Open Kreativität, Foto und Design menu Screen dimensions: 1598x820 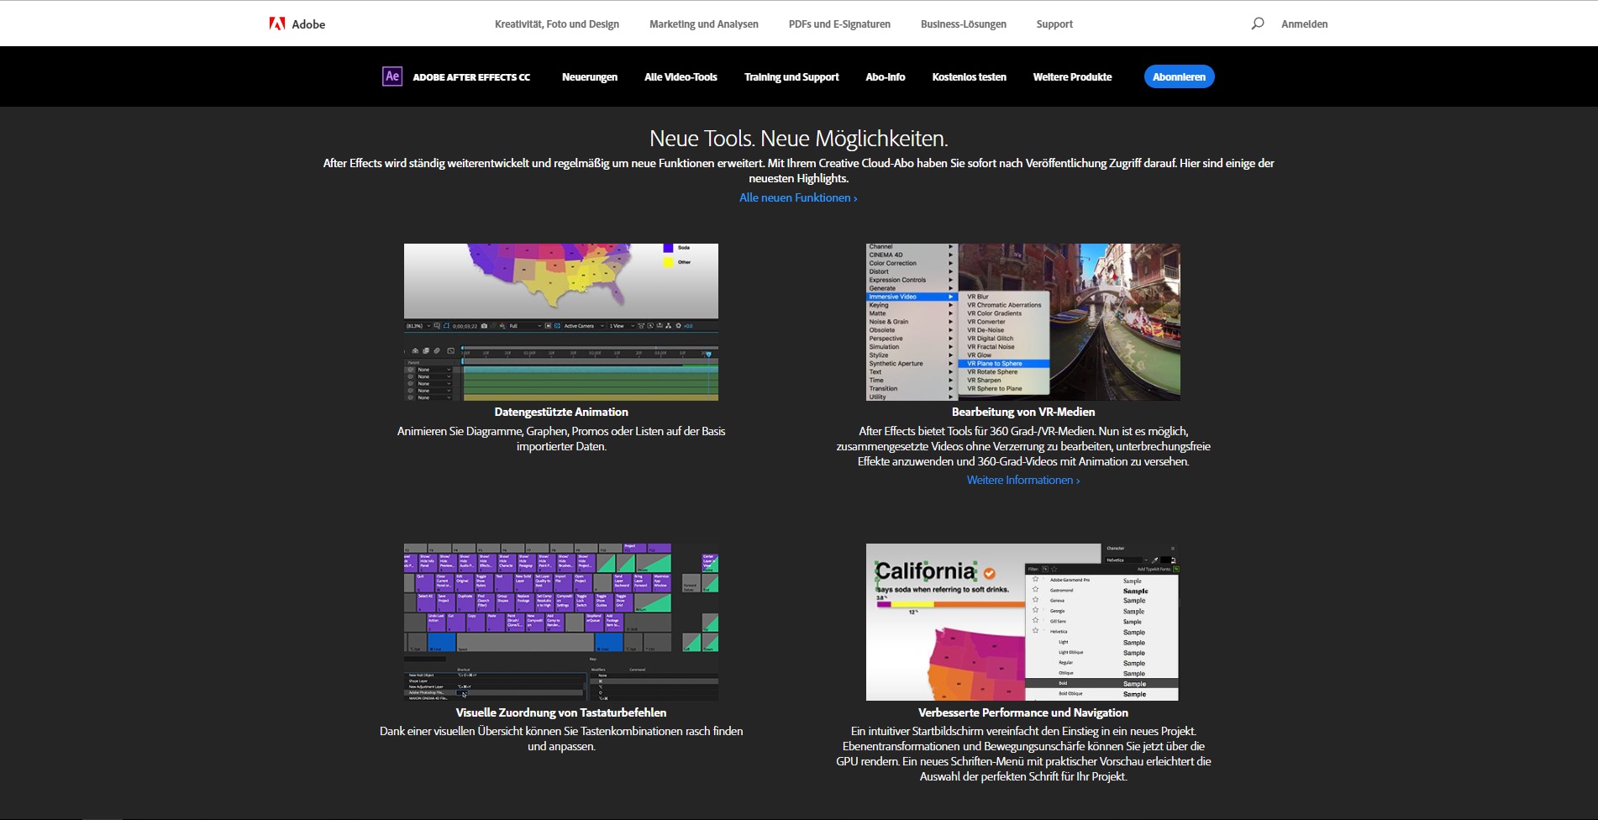[x=557, y=24]
